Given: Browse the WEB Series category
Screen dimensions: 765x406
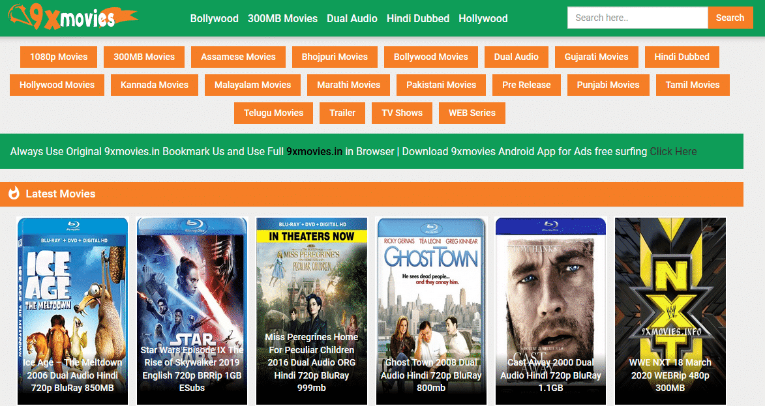Looking at the screenshot, I should click(x=472, y=113).
